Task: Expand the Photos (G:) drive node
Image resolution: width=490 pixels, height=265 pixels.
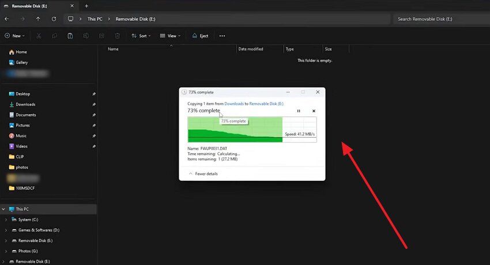Action: [x=6, y=251]
